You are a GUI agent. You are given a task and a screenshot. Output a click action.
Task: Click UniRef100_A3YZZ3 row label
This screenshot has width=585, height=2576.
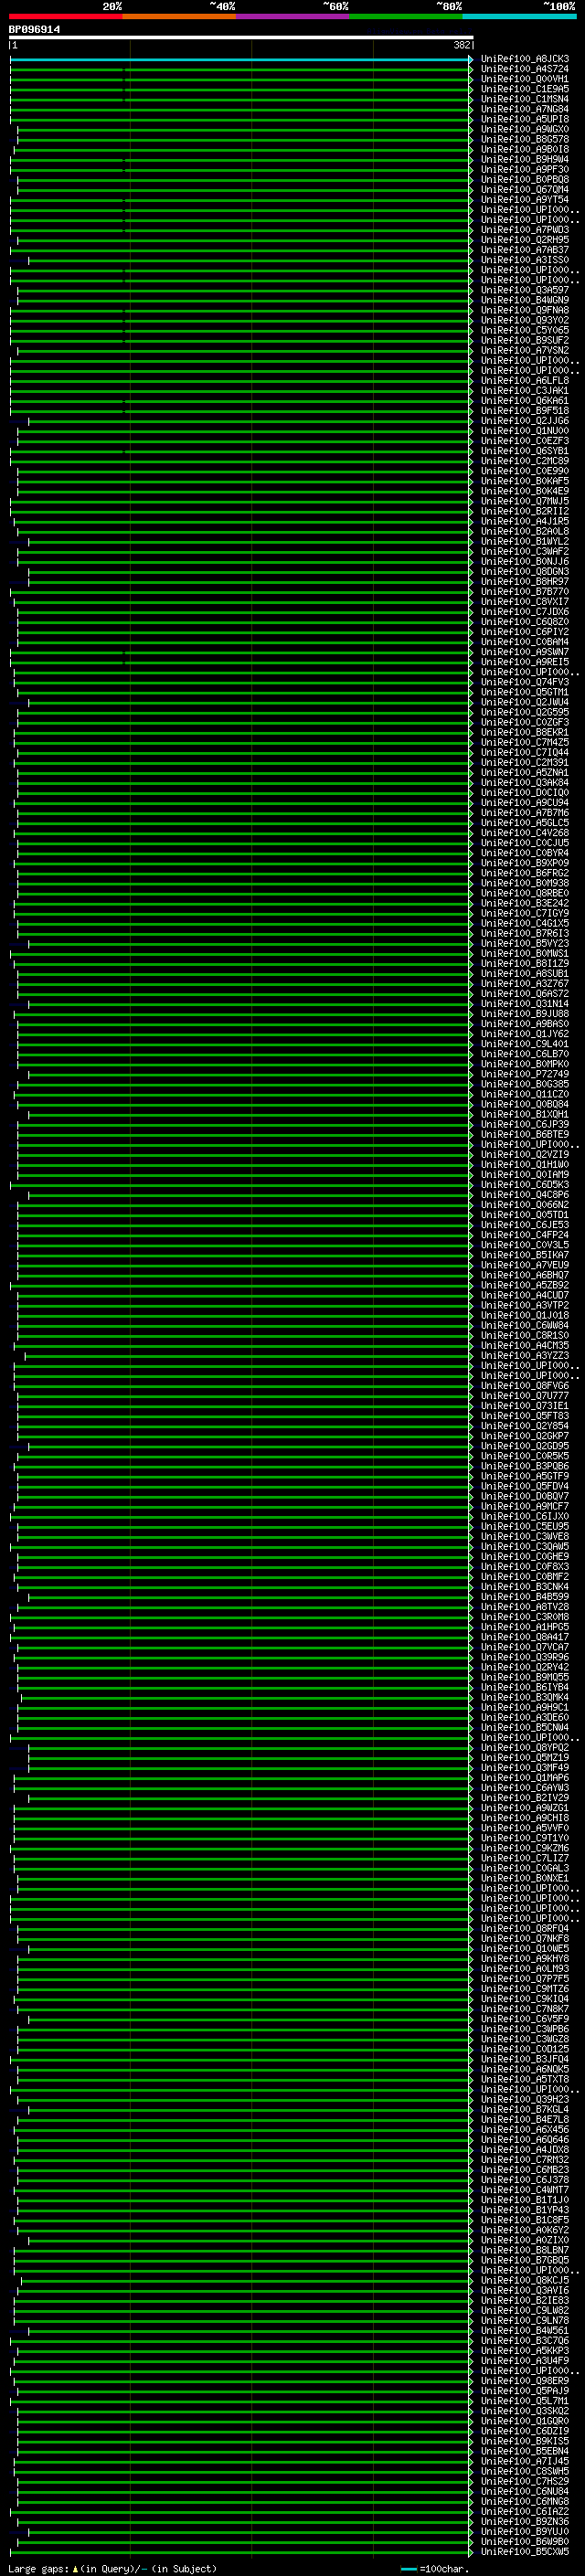point(525,1356)
